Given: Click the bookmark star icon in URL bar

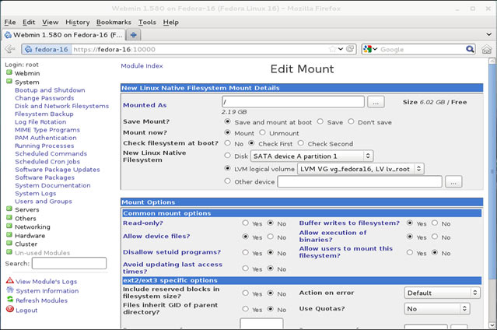Looking at the screenshot, I should coord(332,49).
